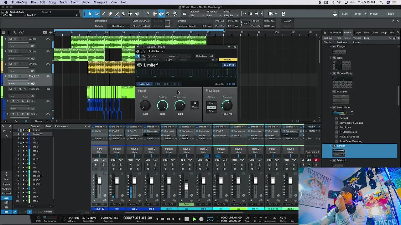
Task: Open the Audio menu
Action: [x=86, y=2]
